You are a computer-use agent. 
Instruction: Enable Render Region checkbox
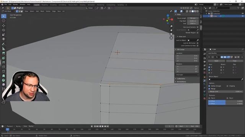198,33
